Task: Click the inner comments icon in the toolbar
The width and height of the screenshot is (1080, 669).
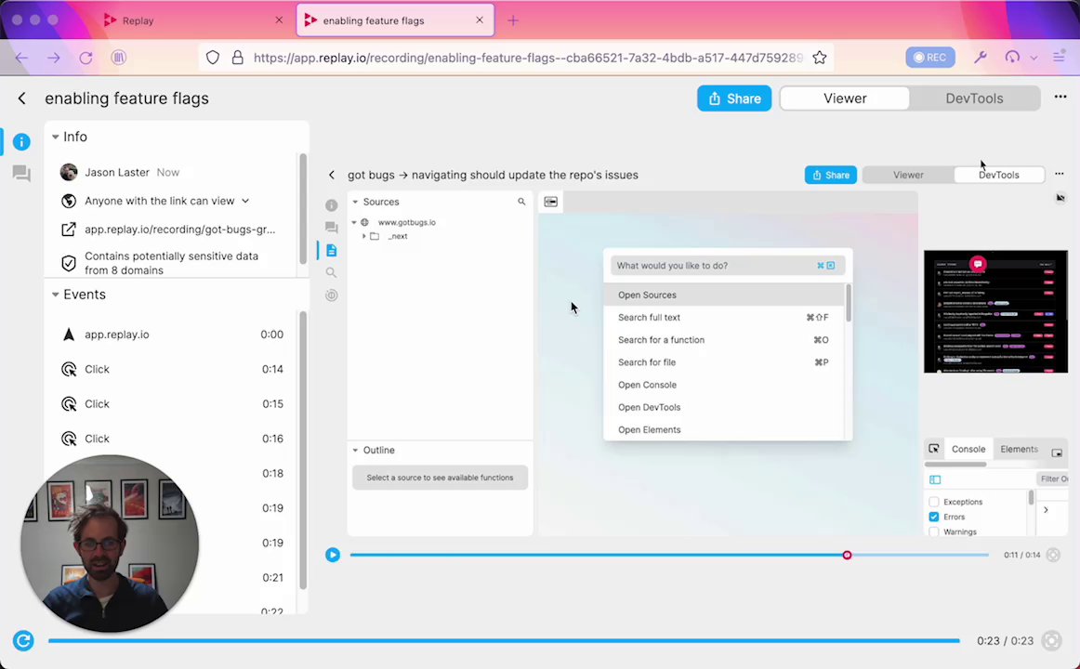Action: [331, 227]
